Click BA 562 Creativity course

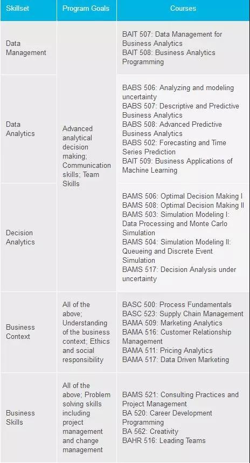(150, 431)
